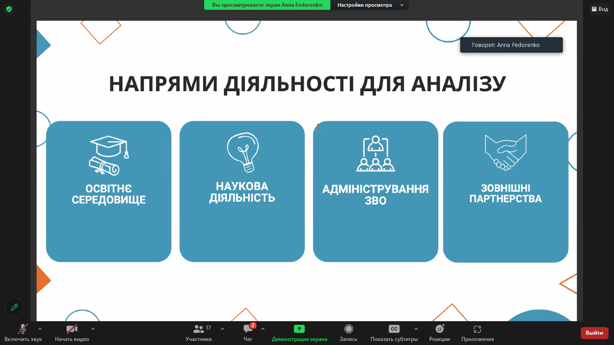Expand the chat options arrow

(x=263, y=329)
